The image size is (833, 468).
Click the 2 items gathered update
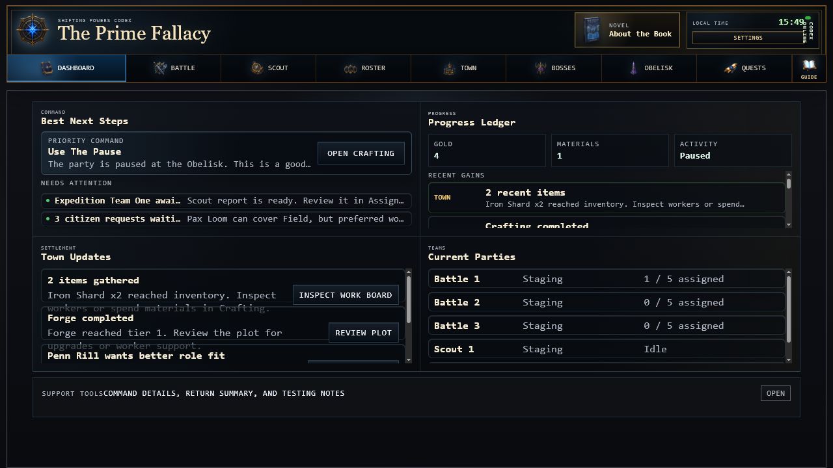point(223,287)
